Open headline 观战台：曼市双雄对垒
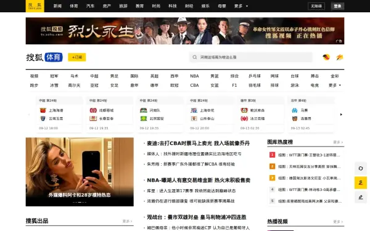 [x=197, y=217]
